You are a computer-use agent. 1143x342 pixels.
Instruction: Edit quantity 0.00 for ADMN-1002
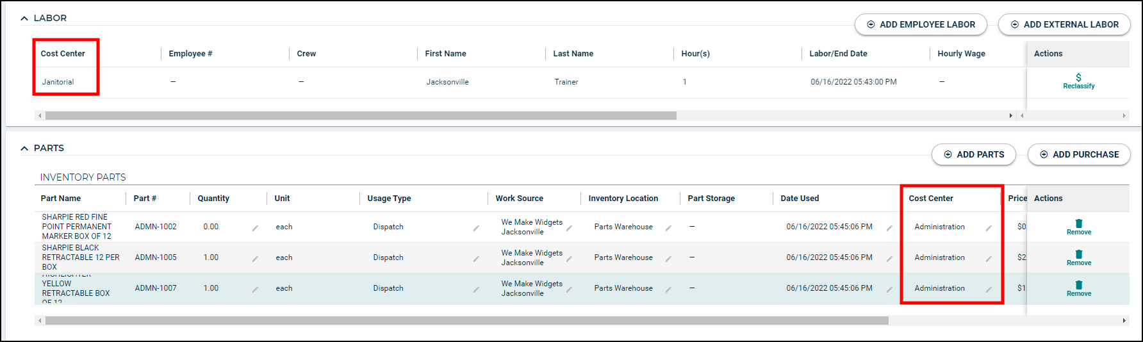click(255, 228)
